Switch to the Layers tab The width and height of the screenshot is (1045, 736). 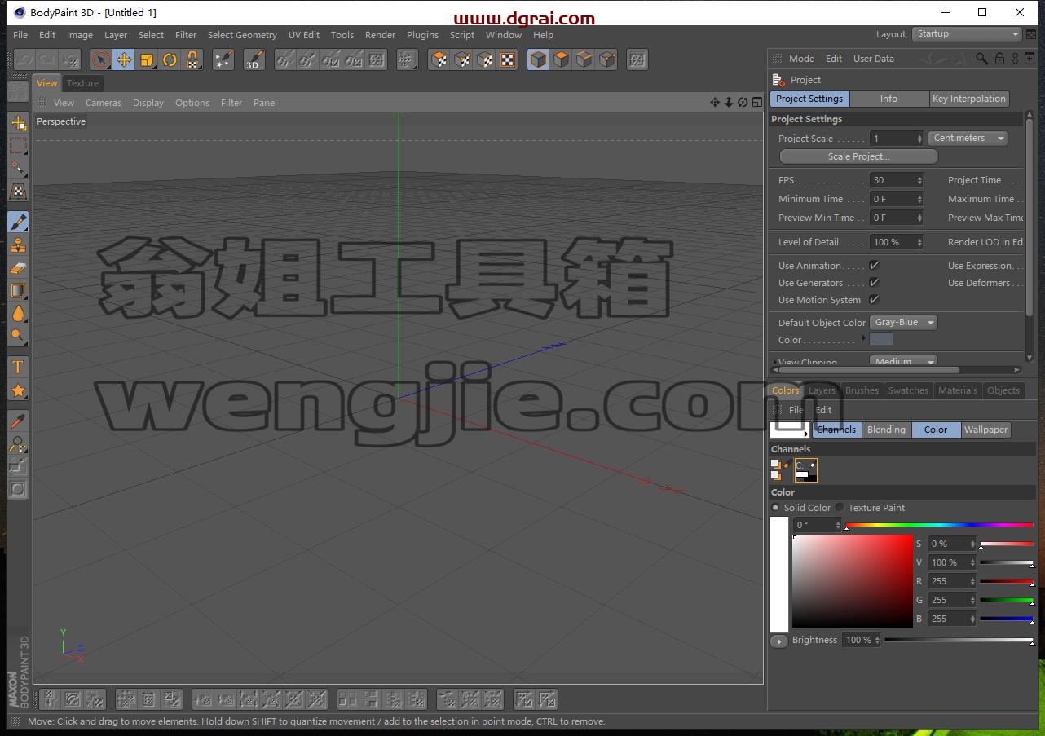tap(822, 390)
